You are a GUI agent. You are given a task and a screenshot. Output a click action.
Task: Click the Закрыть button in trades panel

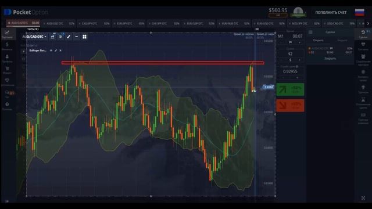(x=330, y=59)
